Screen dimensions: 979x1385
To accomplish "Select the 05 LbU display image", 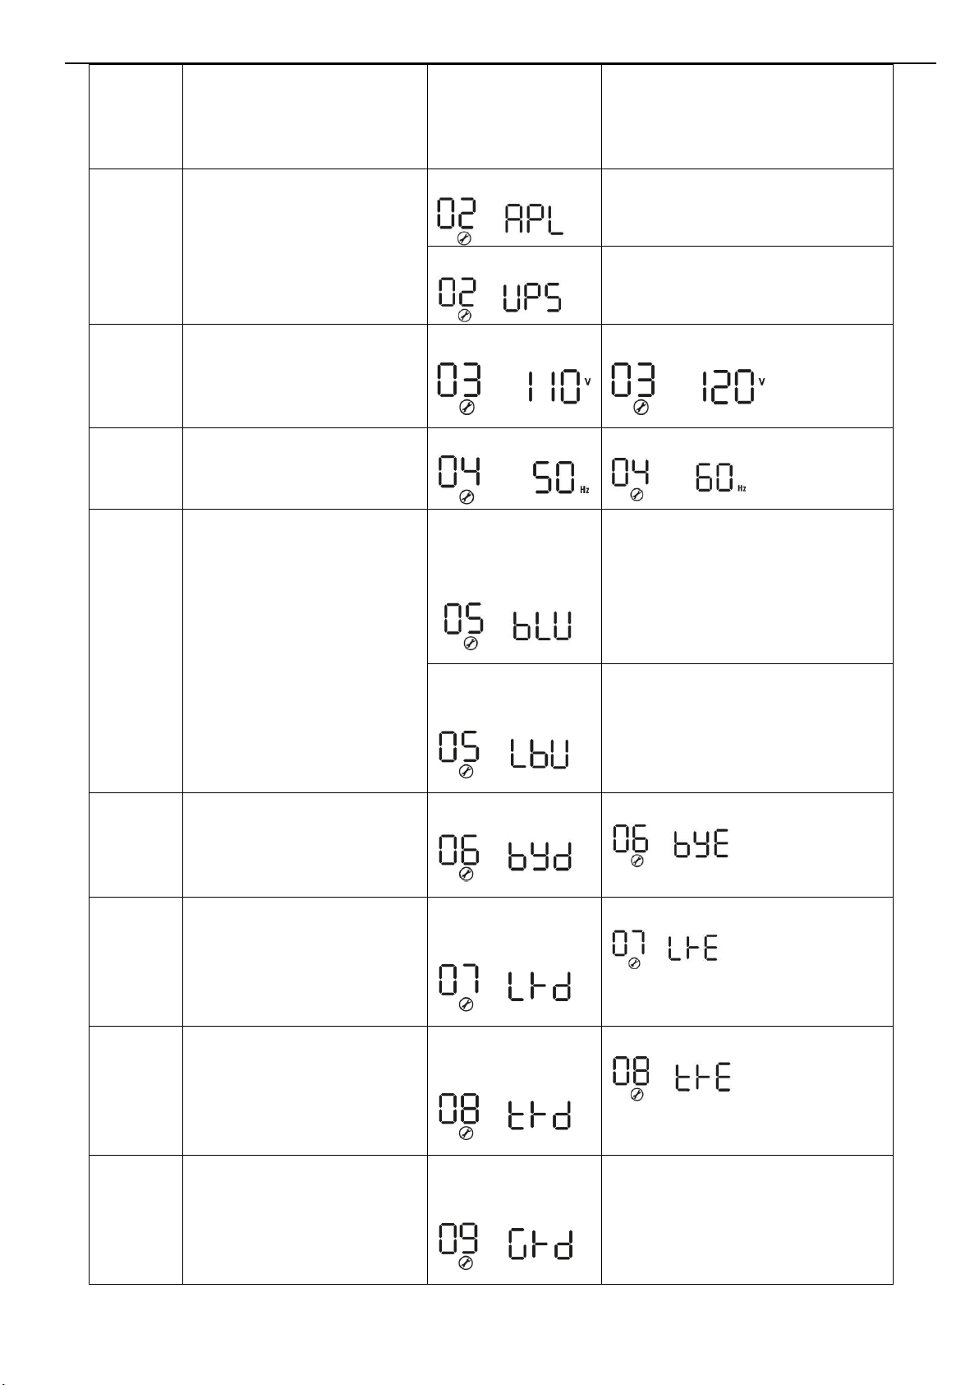I will (503, 754).
